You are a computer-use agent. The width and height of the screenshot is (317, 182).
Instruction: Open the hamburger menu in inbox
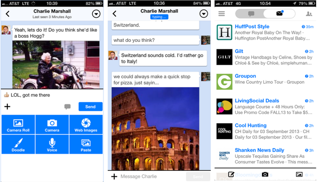pyautogui.click(x=221, y=13)
